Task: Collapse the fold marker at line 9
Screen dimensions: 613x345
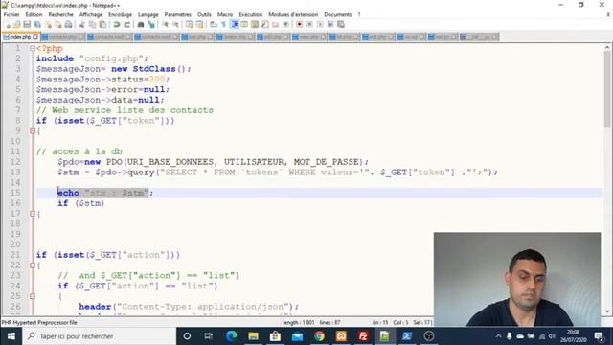Action: [x=33, y=131]
